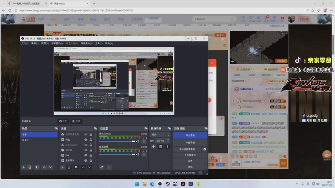Viewport: 335px width, 188px height.
Task: Adjust 桌面音频 volume slider
Action: [117, 154]
